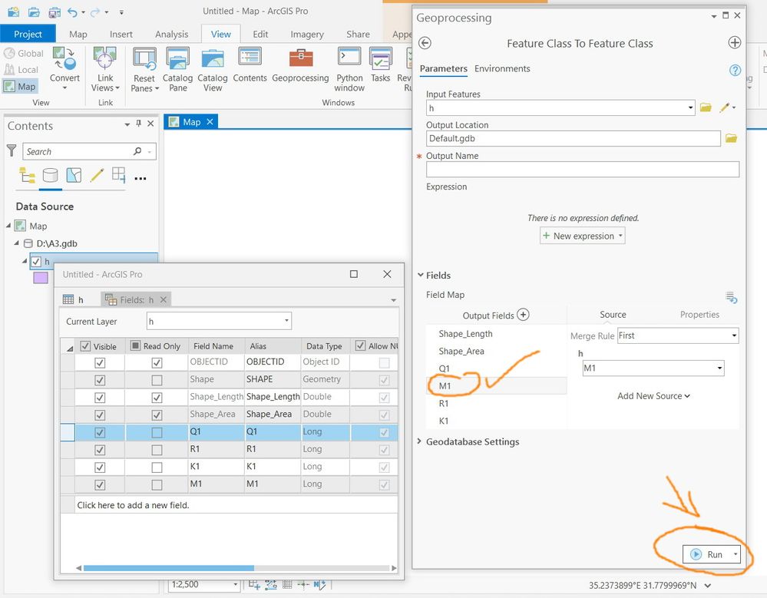Screen dimensions: 767x598
Task: Toggle Visible checkbox in fields table header
Action: pyautogui.click(x=85, y=345)
